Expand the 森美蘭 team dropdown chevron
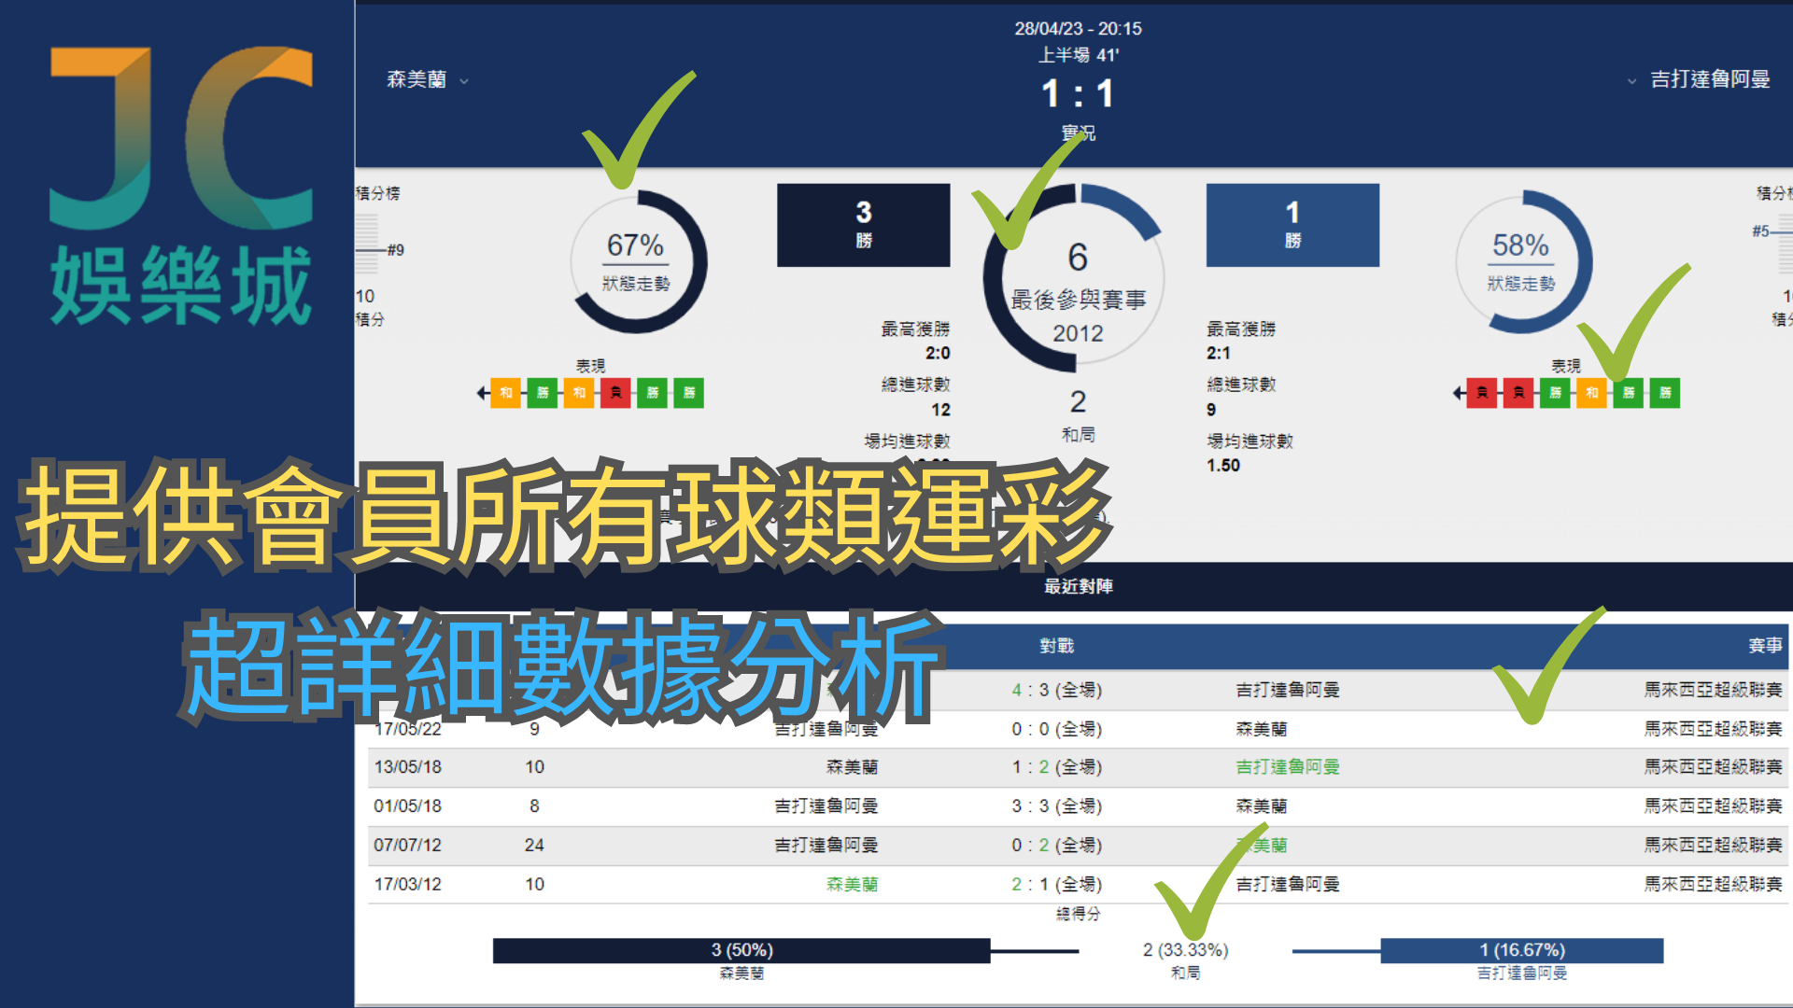 click(x=464, y=81)
